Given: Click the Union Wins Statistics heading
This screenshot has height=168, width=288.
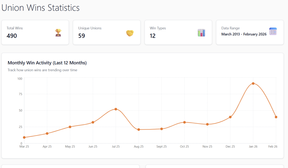Looking at the screenshot, I should click(x=40, y=8).
